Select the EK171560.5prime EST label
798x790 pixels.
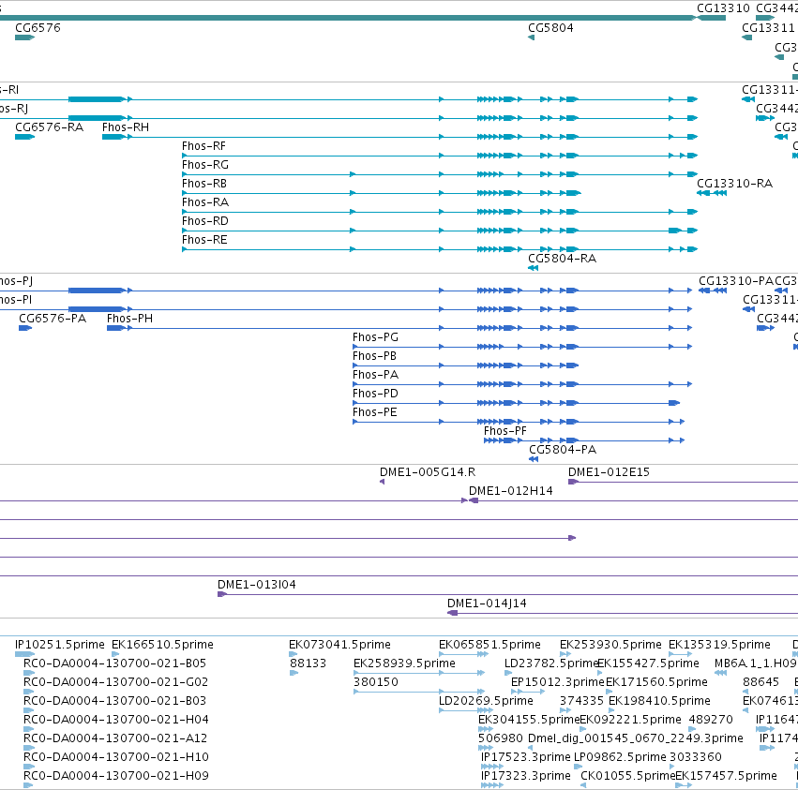657,682
